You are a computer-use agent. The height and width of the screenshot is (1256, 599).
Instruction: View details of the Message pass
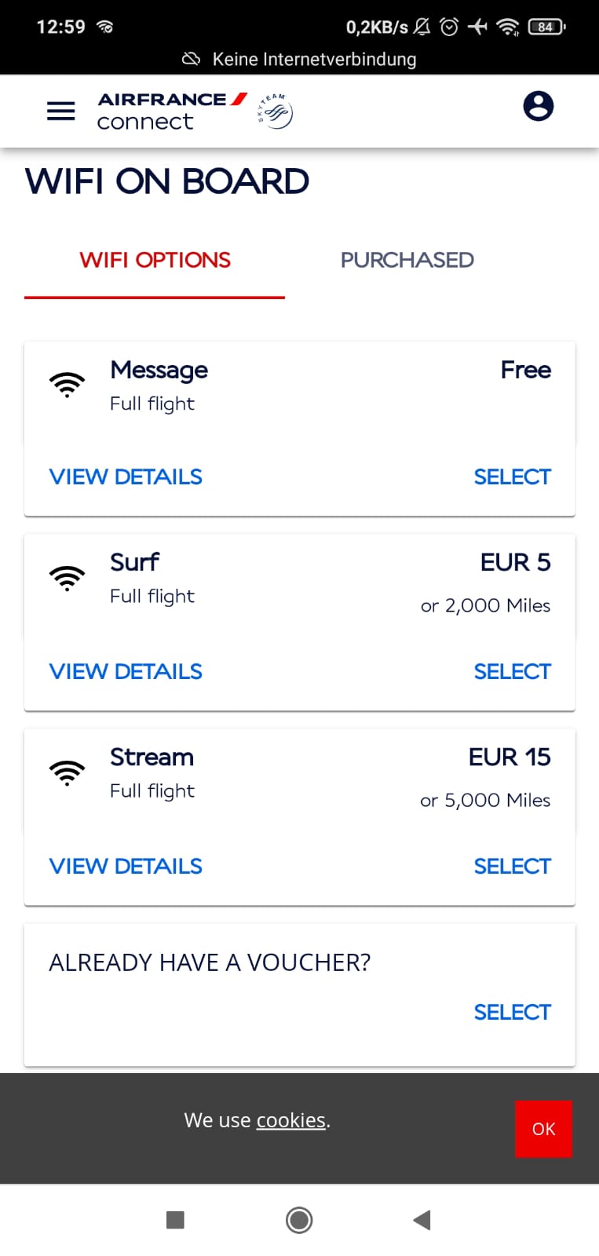pos(126,476)
